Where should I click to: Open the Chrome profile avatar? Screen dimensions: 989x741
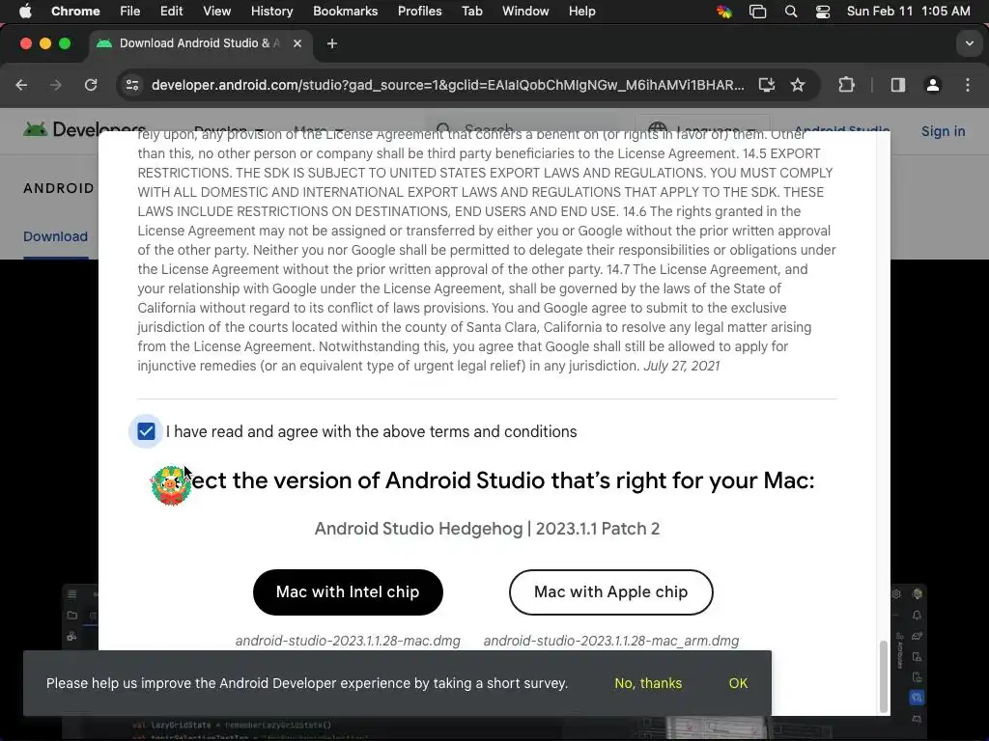[933, 85]
